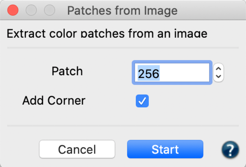Cancel the patch extraction
Screen dimensions: 246x167
[x=77, y=149]
